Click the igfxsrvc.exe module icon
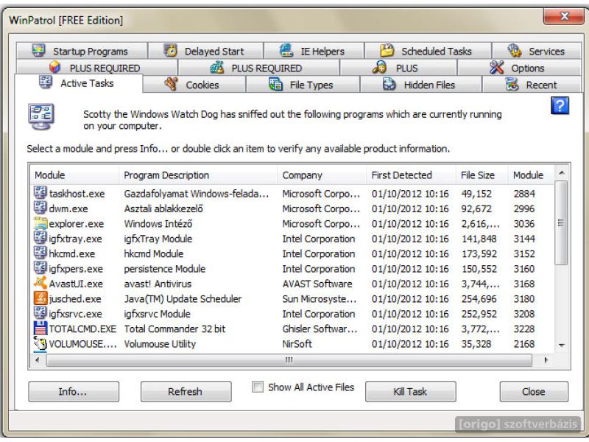 40,313
